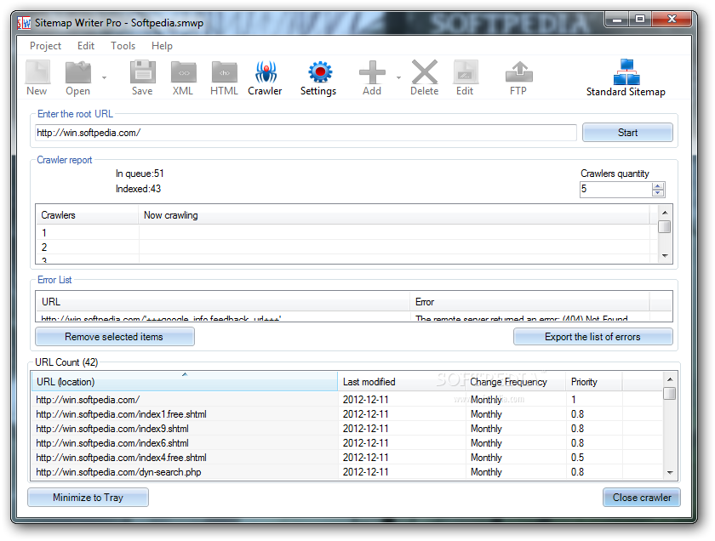
Task: Sort by Priority column header
Action: [x=594, y=381]
